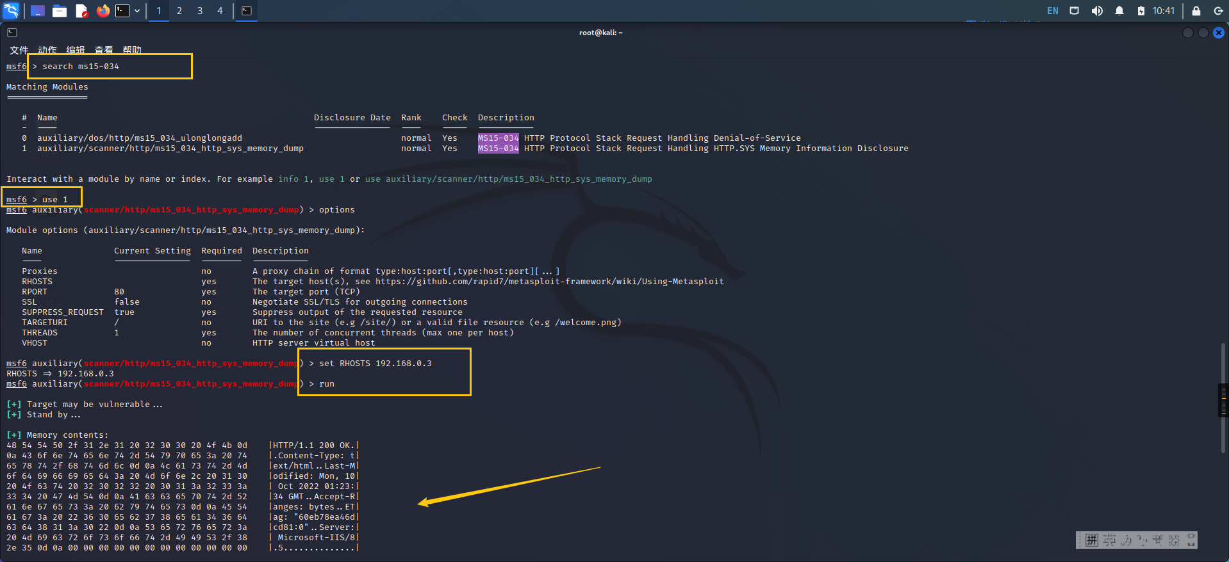Open the 动作 menu
Screen dimensions: 1229x562
[x=47, y=50]
